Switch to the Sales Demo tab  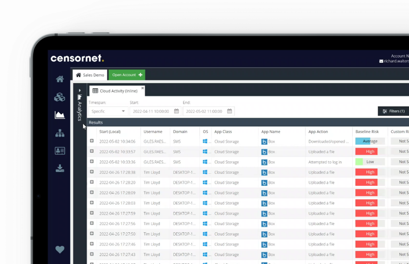(x=90, y=75)
